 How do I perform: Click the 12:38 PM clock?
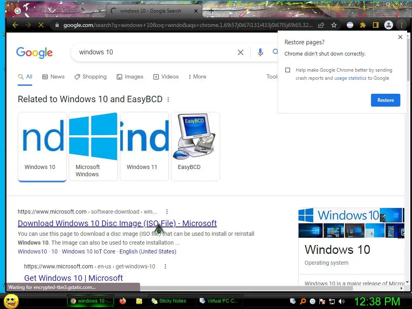[377, 301]
